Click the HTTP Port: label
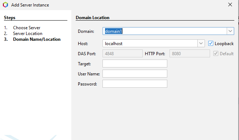Viewport: 239px width, 140px height. 155,54
